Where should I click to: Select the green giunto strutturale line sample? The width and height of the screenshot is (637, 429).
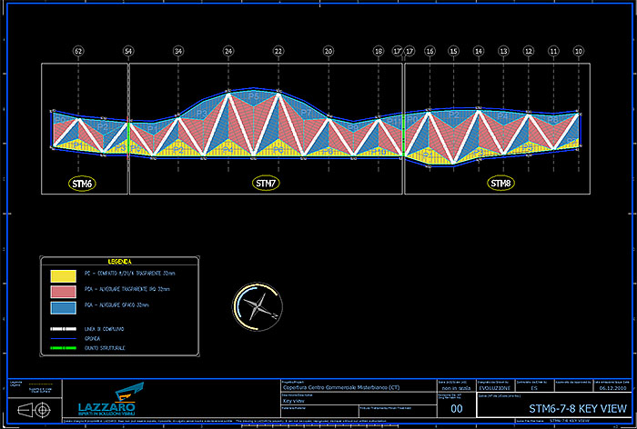point(63,347)
